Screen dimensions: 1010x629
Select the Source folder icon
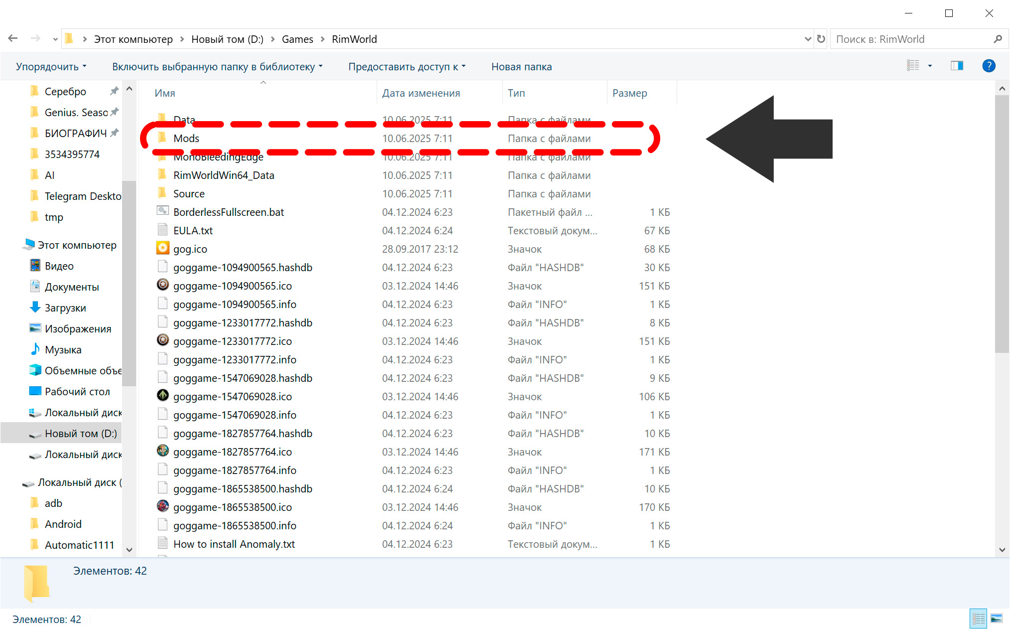click(x=162, y=193)
